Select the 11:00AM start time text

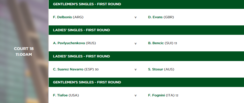24,54
